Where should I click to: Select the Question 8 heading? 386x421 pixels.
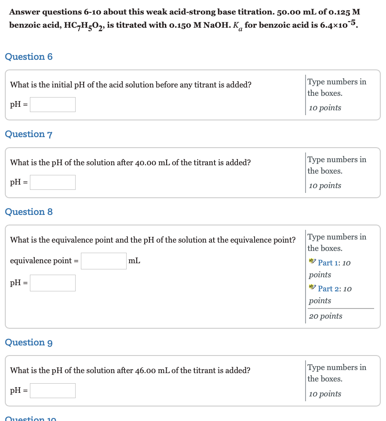pos(29,212)
